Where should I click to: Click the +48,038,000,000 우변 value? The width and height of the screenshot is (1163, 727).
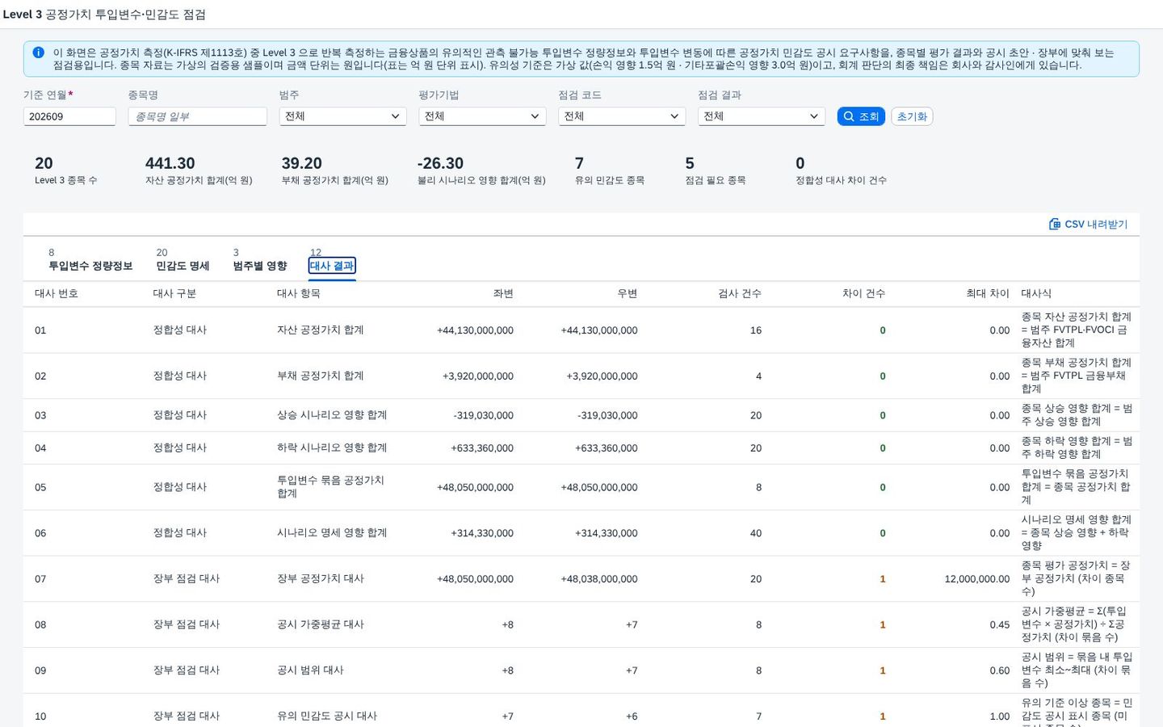pos(599,579)
